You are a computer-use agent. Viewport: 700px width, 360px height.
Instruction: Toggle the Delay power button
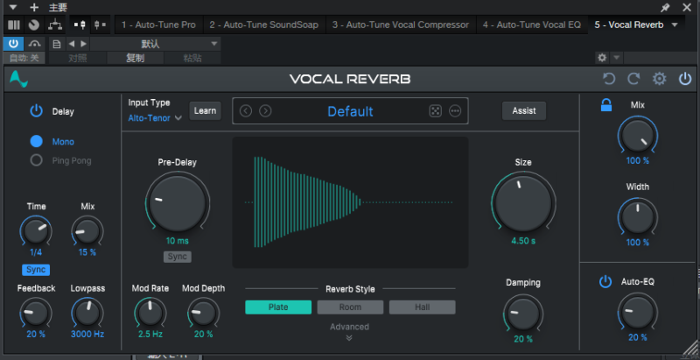tap(36, 111)
